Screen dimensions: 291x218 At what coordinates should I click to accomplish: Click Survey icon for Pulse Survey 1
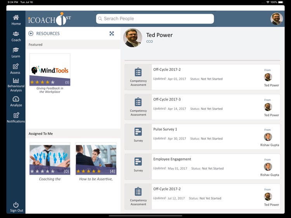point(138,132)
